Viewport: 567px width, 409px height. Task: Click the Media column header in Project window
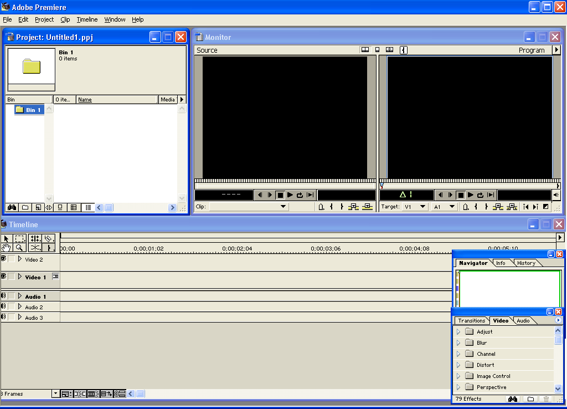(167, 100)
